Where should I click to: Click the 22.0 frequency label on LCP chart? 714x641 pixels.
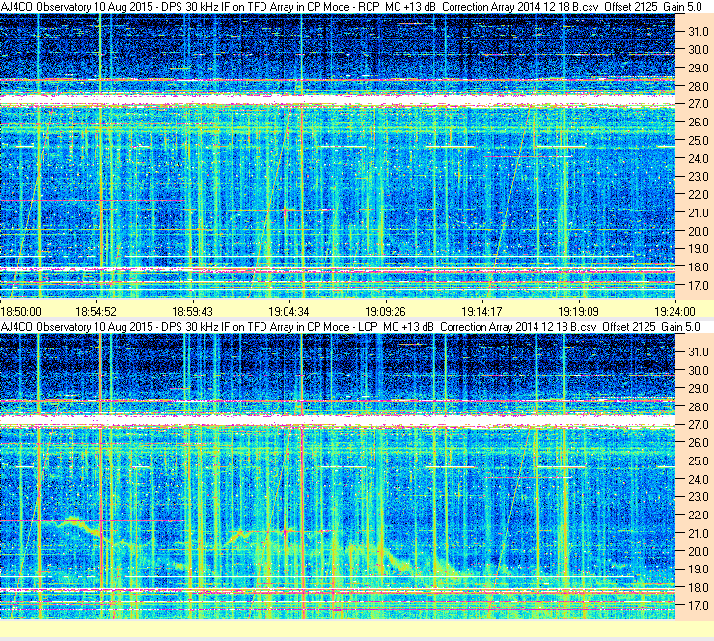coord(698,516)
